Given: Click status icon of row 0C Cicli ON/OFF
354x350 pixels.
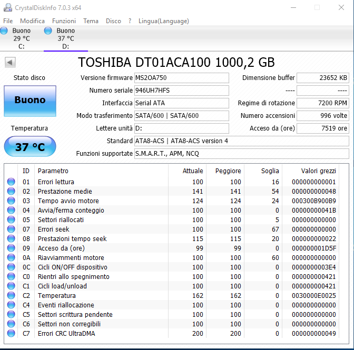Looking at the screenshot, I should click(x=11, y=267).
